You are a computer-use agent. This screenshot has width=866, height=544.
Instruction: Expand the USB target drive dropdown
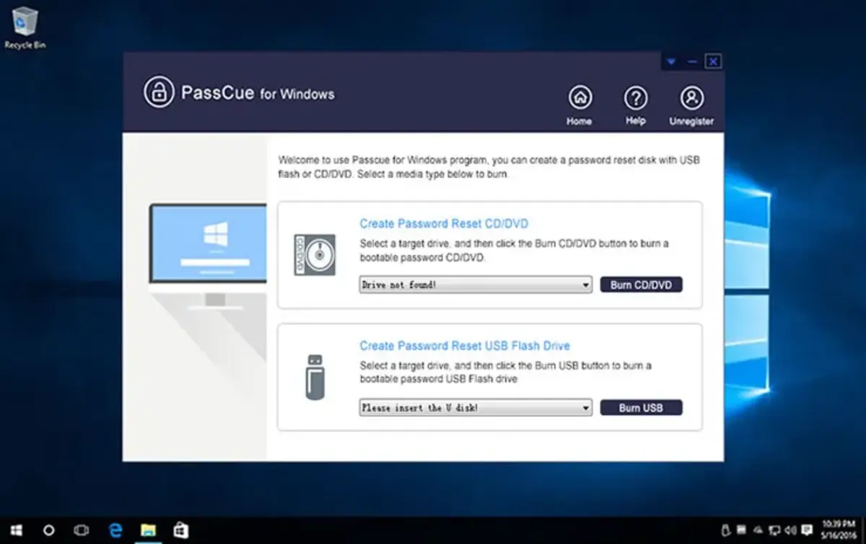[x=585, y=408]
